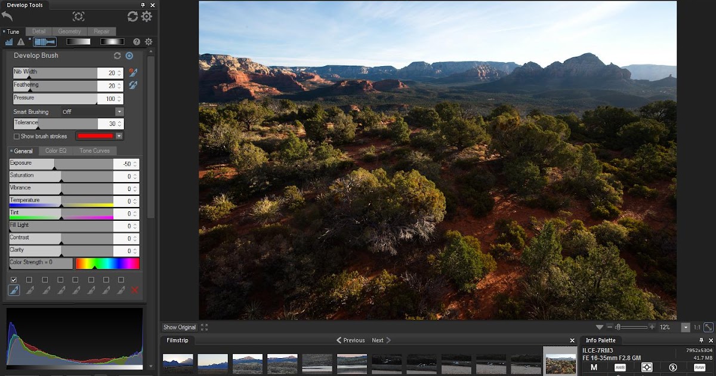Click the Nib Width value stepper arrows
The image size is (716, 376).
coord(119,73)
